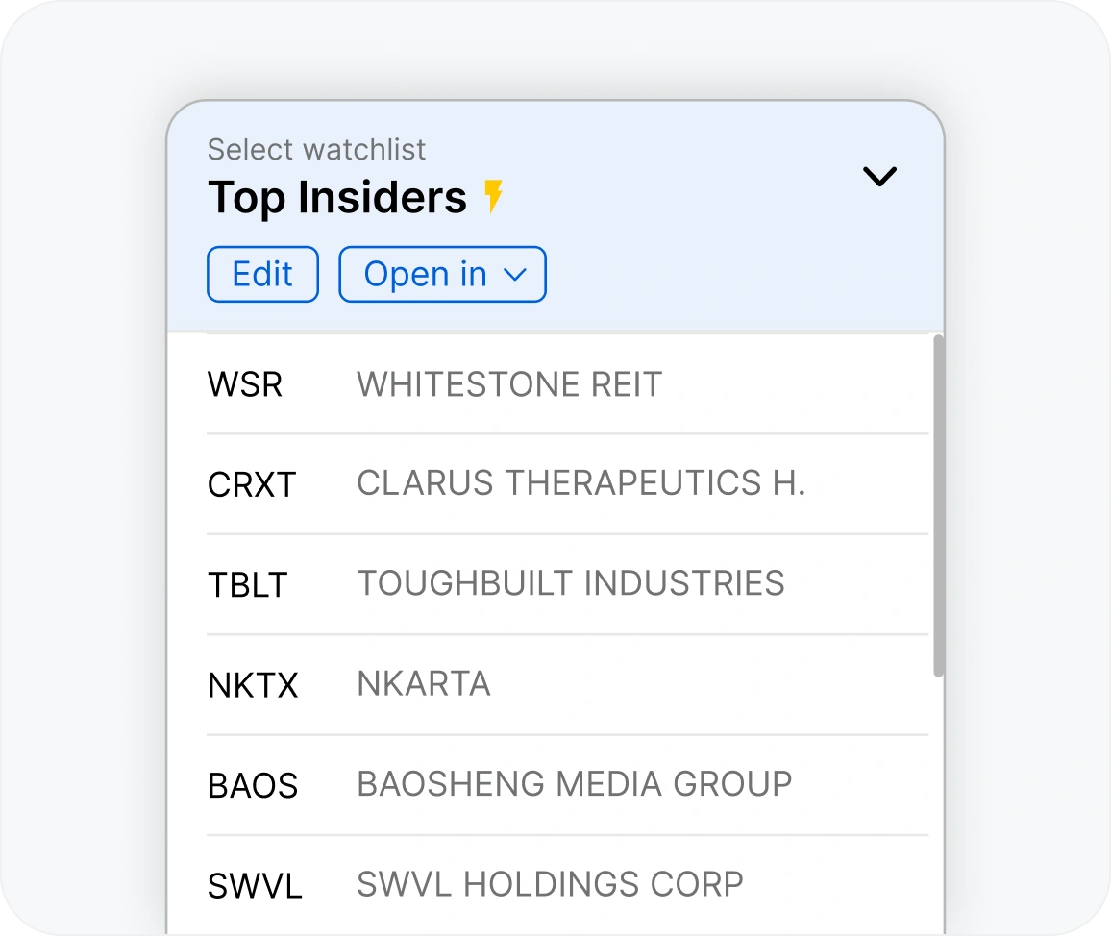
Task: Expand the watchlist selector chevron
Action: click(x=879, y=177)
